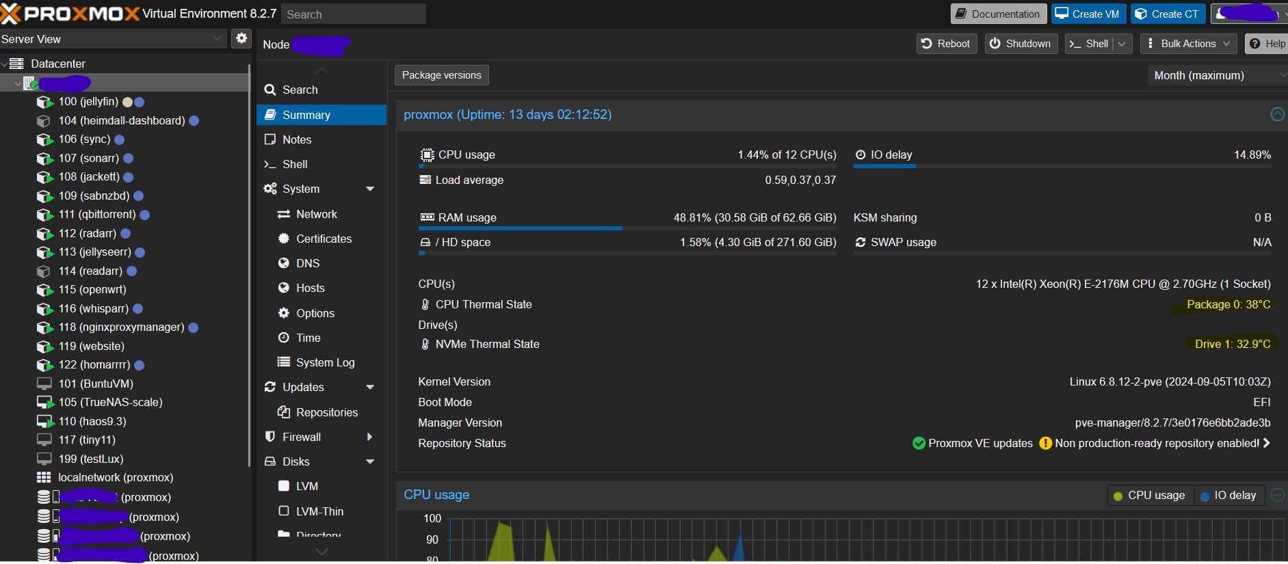Click the System Log list icon
This screenshot has width=1288, height=564.
284,362
